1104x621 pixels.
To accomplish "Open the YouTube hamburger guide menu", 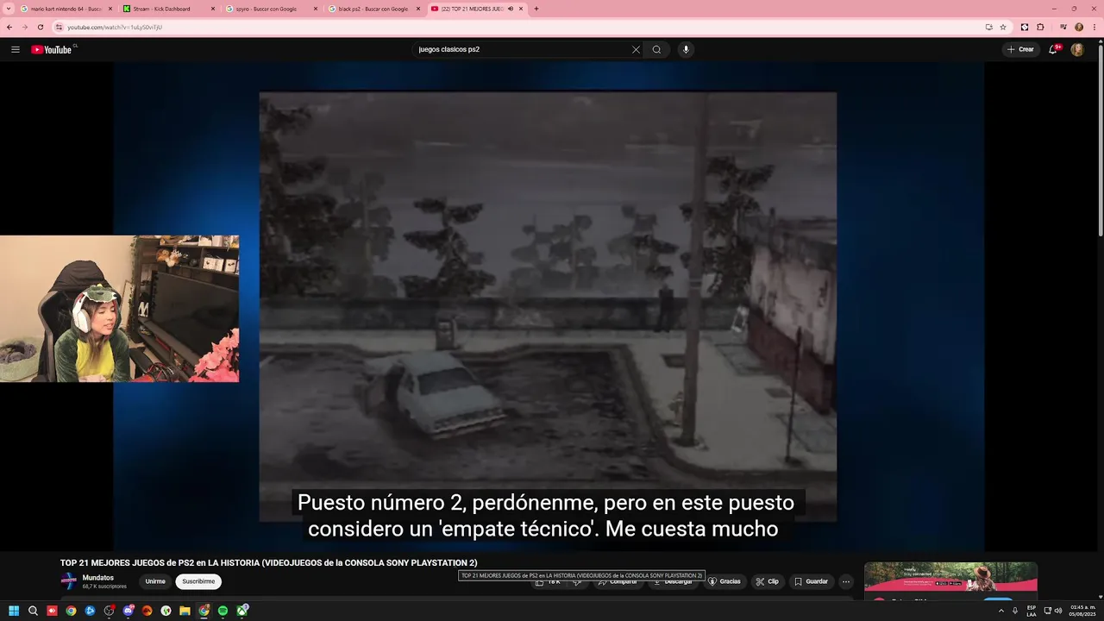I will pyautogui.click(x=16, y=49).
